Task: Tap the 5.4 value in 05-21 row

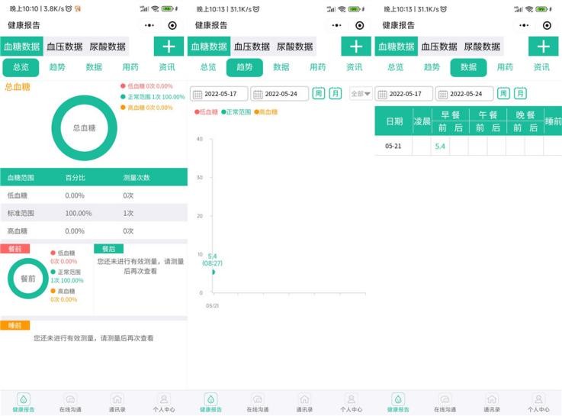Action: pos(440,147)
